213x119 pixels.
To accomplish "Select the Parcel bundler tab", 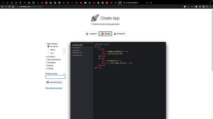I will 106,34.
